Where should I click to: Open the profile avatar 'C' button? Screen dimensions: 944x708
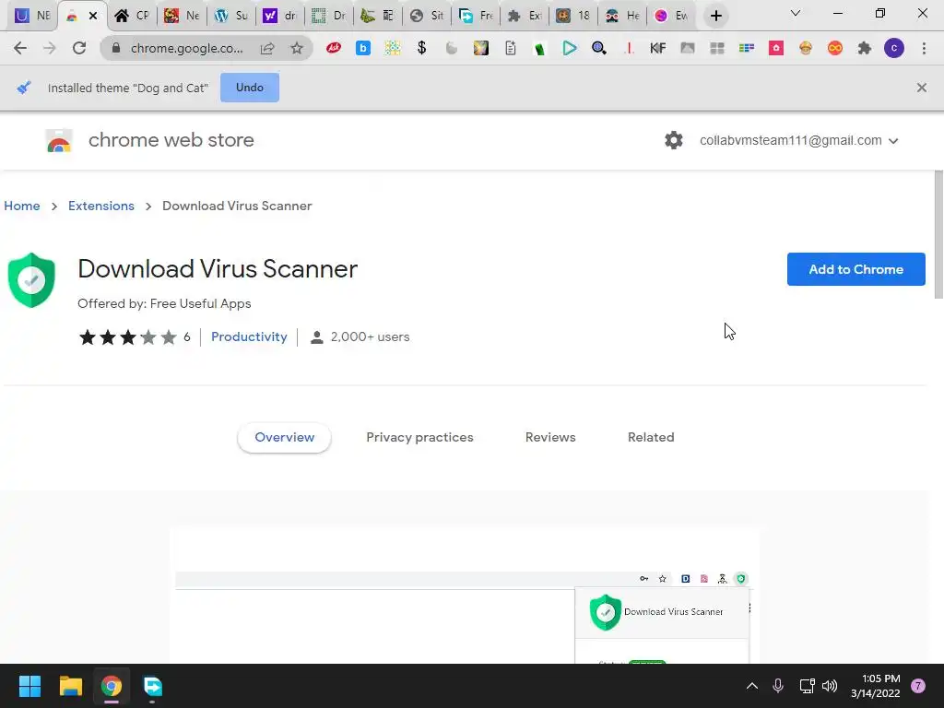(x=894, y=48)
